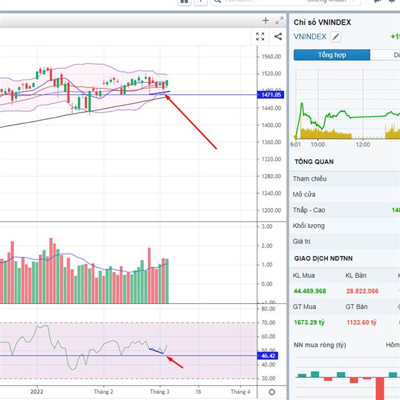Click the 30.00 RSI axis label
Viewport: 400px width, 400px height.
tap(268, 378)
